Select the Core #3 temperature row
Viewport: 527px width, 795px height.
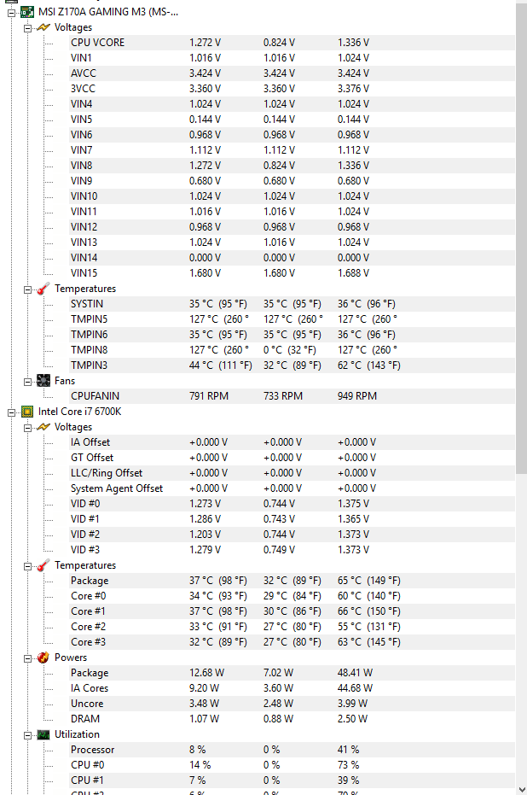[x=292, y=642]
